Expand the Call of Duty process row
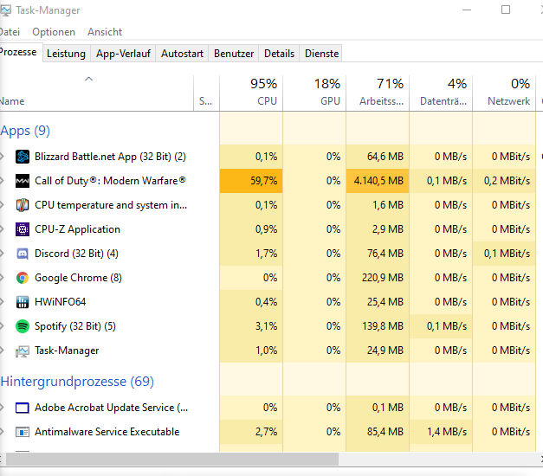The height and width of the screenshot is (476, 543). click(2, 181)
